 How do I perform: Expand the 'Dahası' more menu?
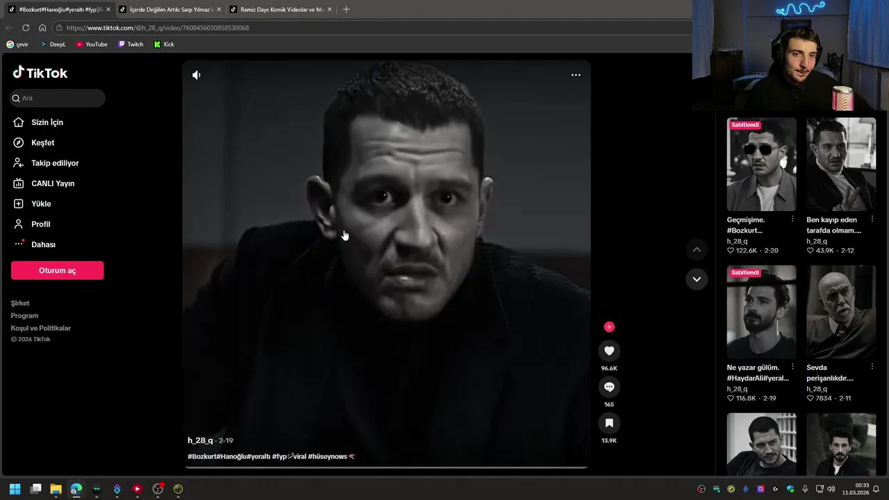click(43, 244)
